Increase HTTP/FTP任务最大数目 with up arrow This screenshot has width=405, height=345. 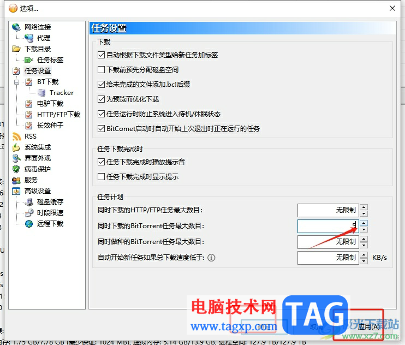pyautogui.click(x=364, y=207)
